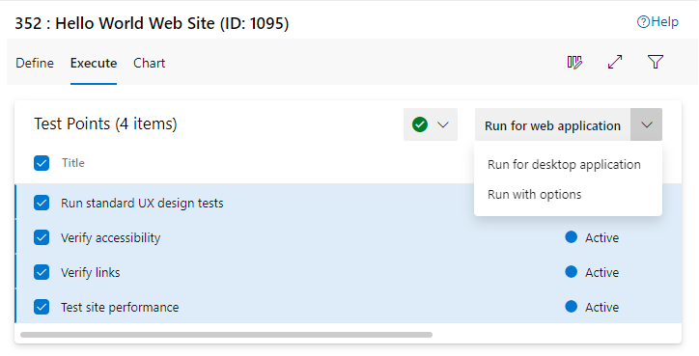This screenshot has height=356, width=699.
Task: Click the horizontal scrollbar below test points
Action: 227,334
